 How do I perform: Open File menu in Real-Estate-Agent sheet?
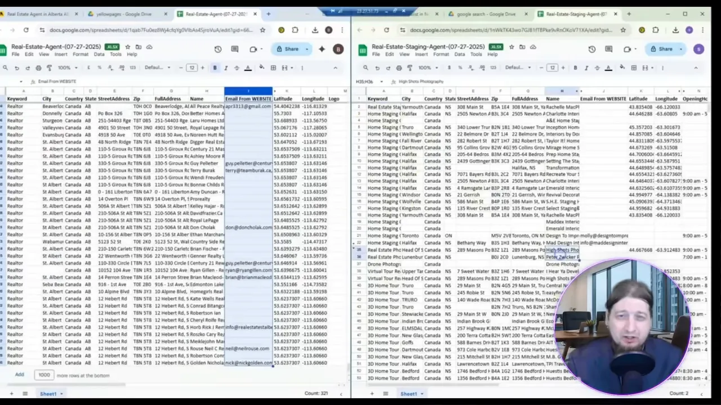(15, 55)
